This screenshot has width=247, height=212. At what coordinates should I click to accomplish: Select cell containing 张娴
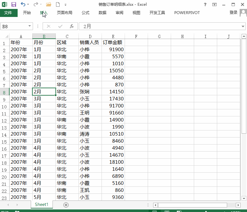click(x=90, y=91)
